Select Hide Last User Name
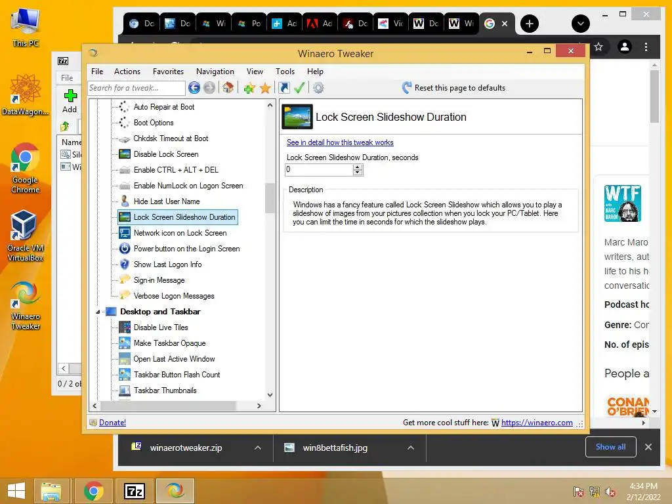Screen dimensions: 672x504 (x=166, y=201)
